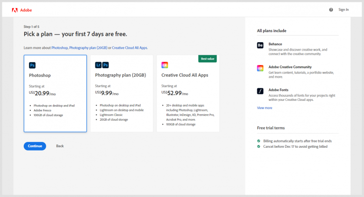Click the Adobe wordmark text
This screenshot has width=364, height=197.
(x=26, y=10)
